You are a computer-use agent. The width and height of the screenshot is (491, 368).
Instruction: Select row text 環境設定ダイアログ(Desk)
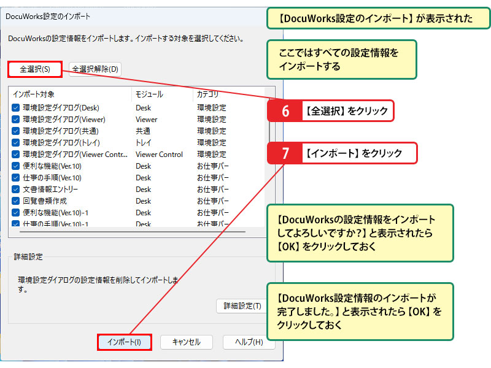61,108
